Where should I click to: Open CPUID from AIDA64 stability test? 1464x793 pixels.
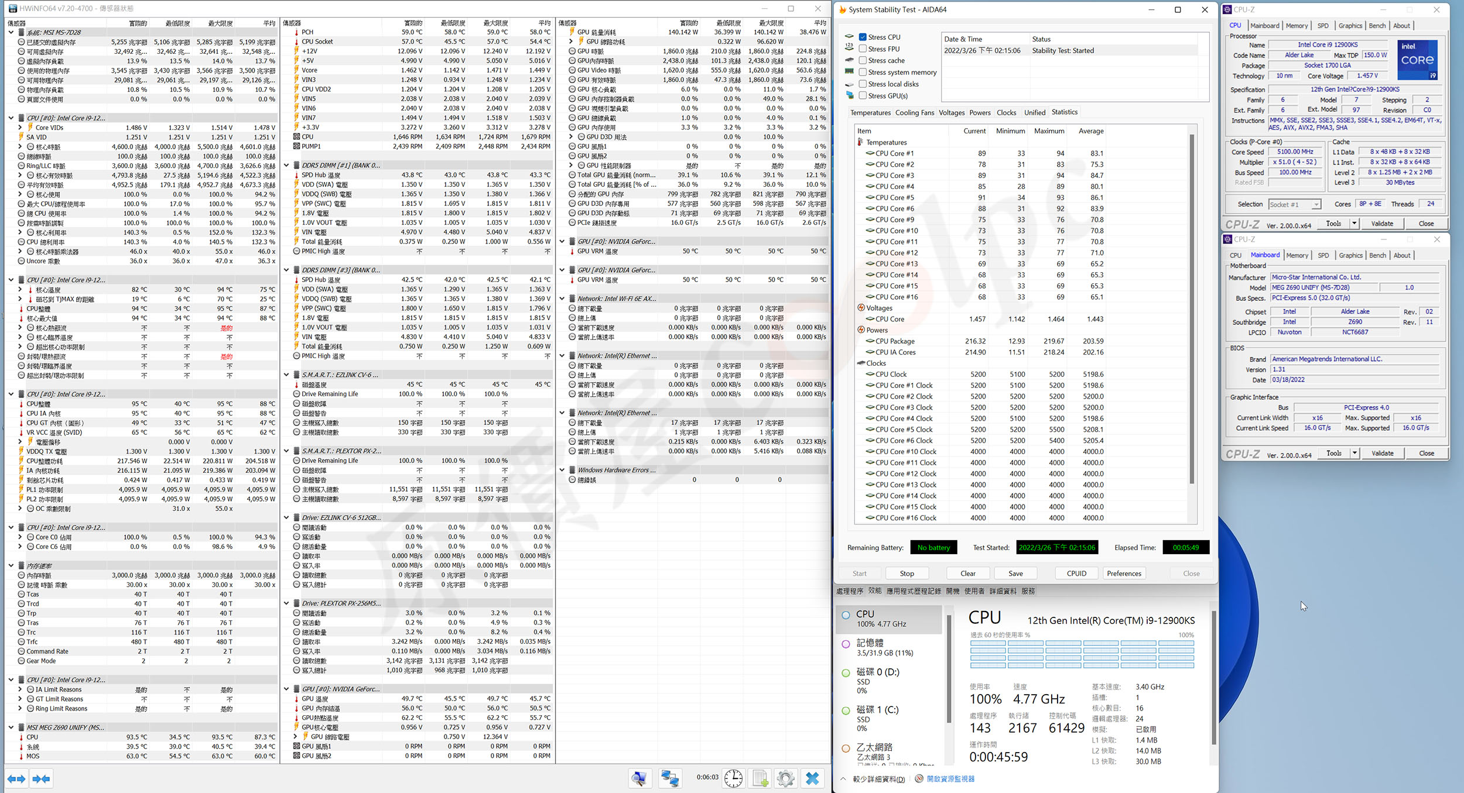click(x=1077, y=574)
